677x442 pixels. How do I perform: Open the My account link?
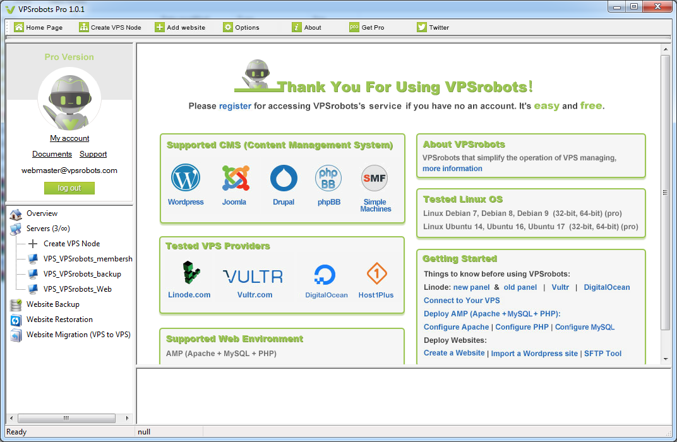click(69, 138)
